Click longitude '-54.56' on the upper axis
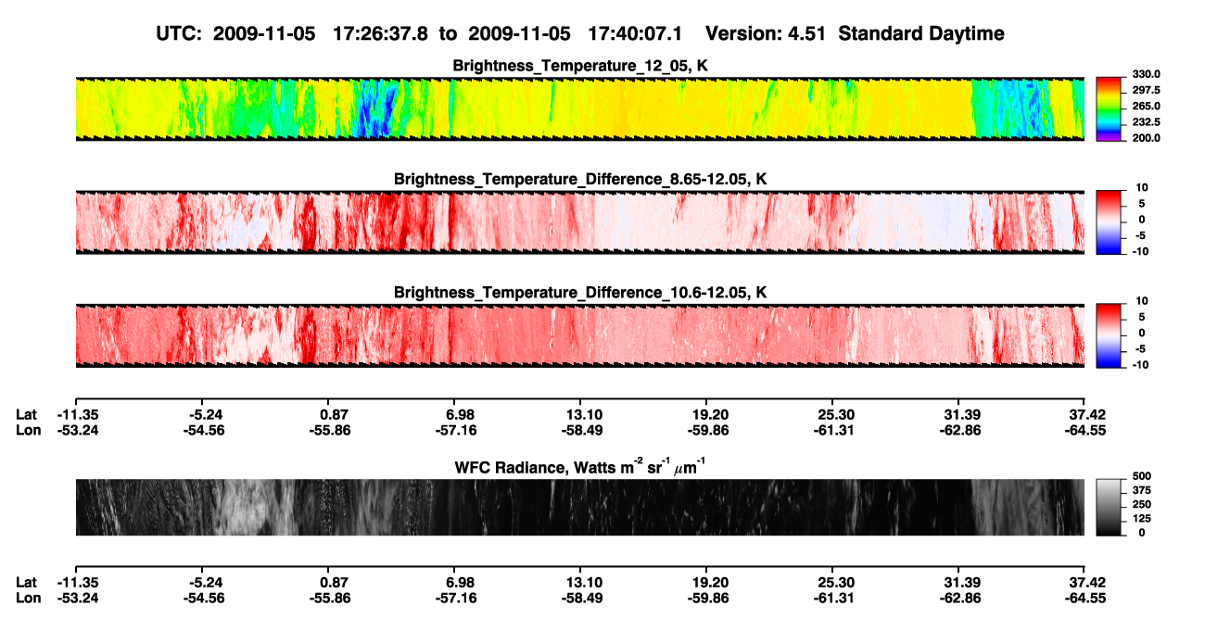Image resolution: width=1205 pixels, height=618 pixels. pyautogui.click(x=203, y=431)
